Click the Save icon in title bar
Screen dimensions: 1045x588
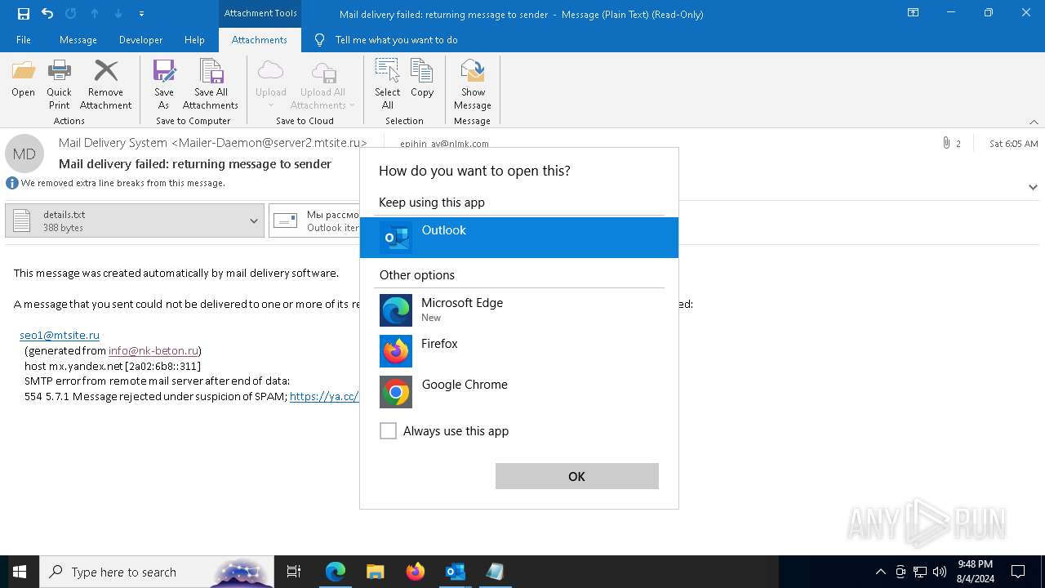[x=24, y=13]
